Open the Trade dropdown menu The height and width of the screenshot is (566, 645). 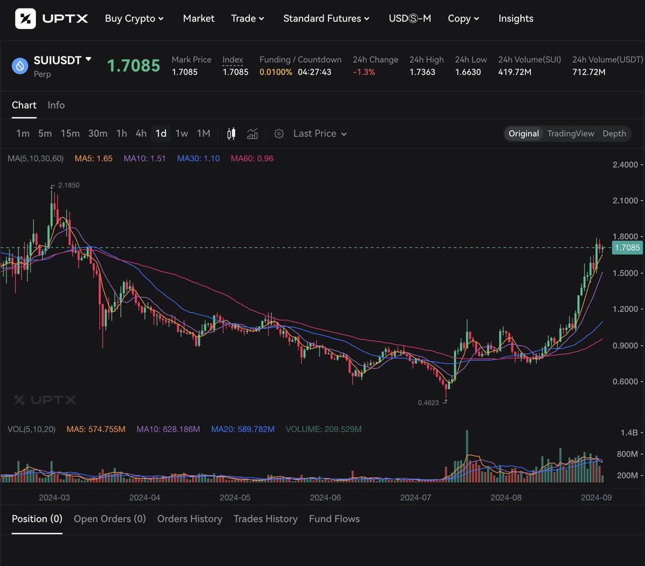(x=247, y=18)
